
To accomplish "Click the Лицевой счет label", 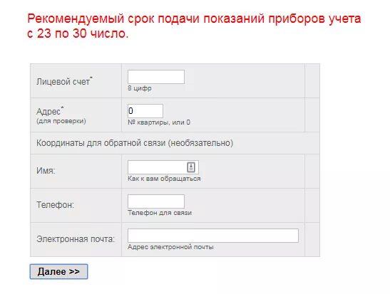I will click(64, 81).
